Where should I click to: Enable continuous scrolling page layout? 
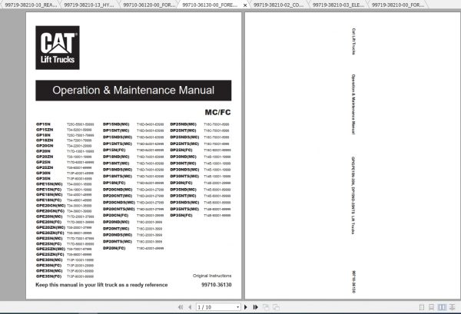431,307
